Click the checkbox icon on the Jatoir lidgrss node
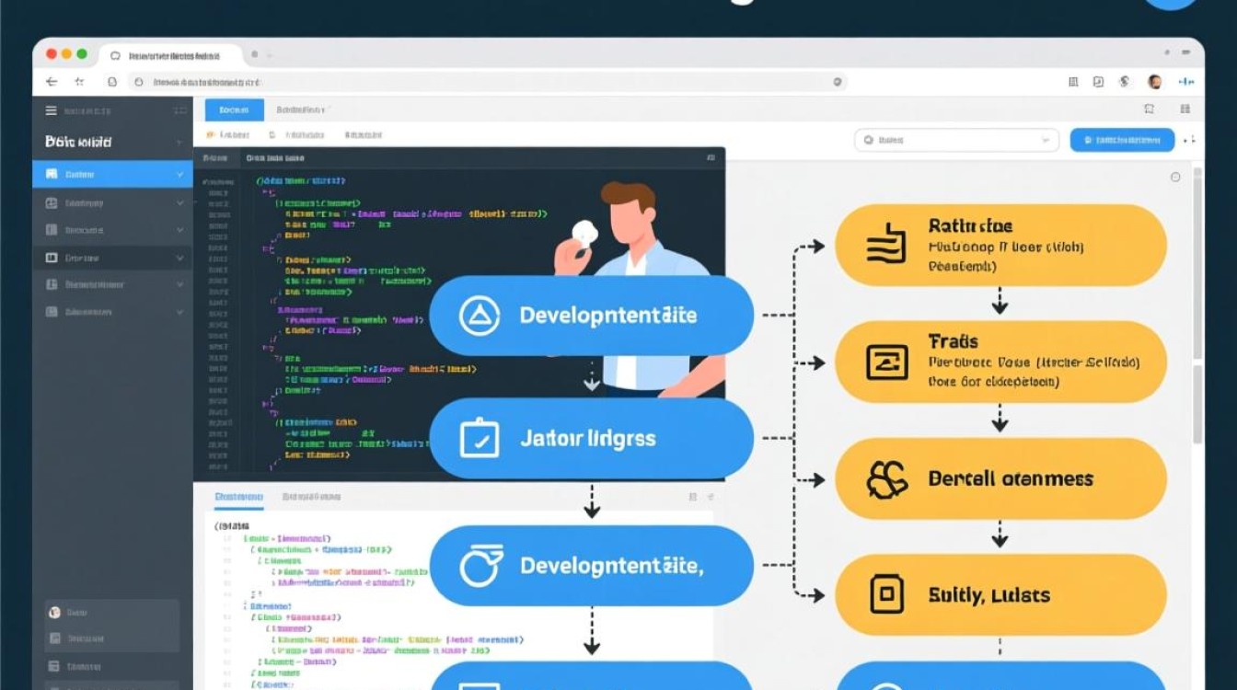Image resolution: width=1237 pixels, height=690 pixels. [480, 438]
